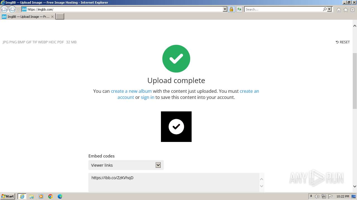Show hidden tray icons arrow
Image resolution: width=357 pixels, height=200 pixels.
[311, 196]
